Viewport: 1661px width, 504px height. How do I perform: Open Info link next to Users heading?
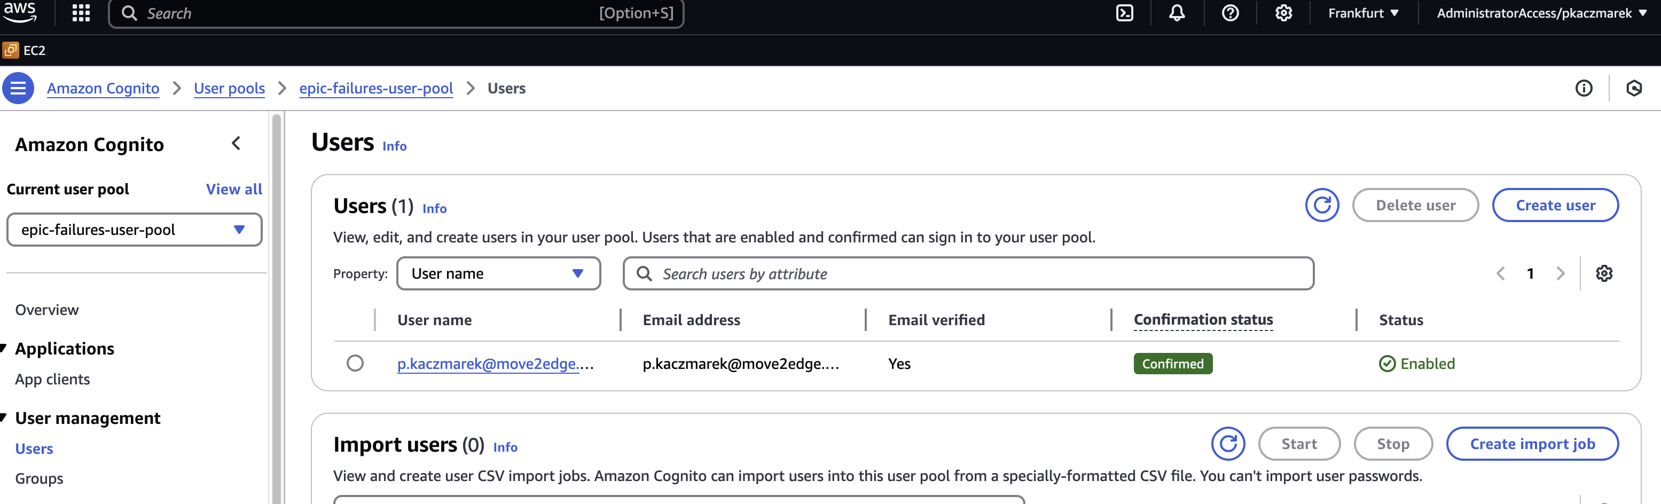point(394,146)
